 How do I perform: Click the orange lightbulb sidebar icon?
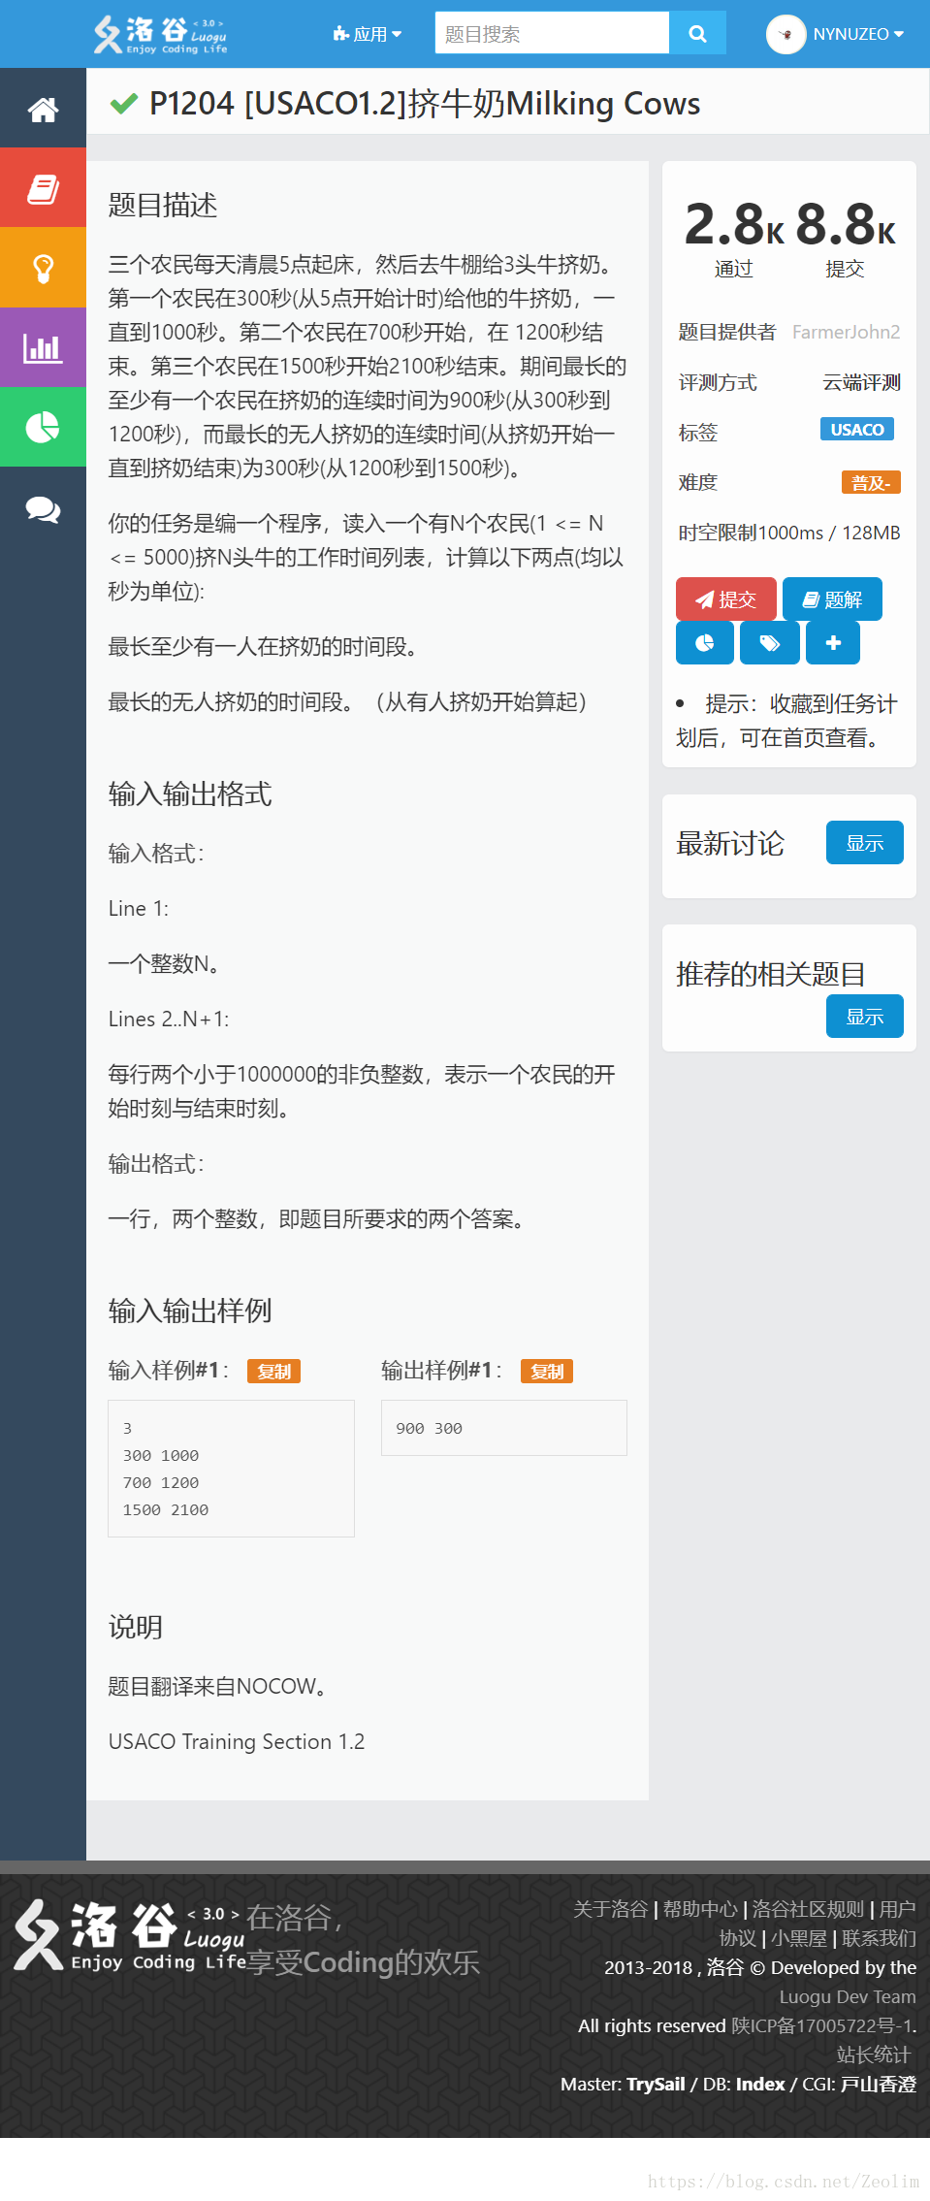pos(43,268)
